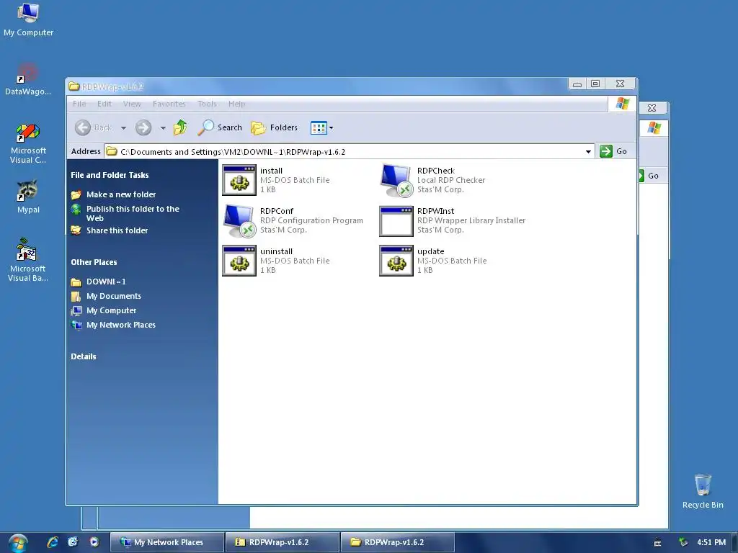Viewport: 738px width, 553px height.
Task: Click second browser icon in quick launch
Action: point(73,542)
